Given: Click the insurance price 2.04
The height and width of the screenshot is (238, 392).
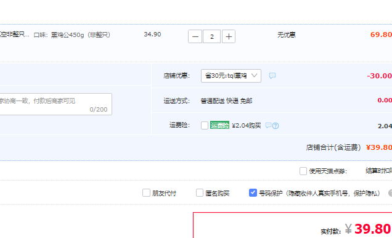Looking at the screenshot, I should click(x=385, y=126).
